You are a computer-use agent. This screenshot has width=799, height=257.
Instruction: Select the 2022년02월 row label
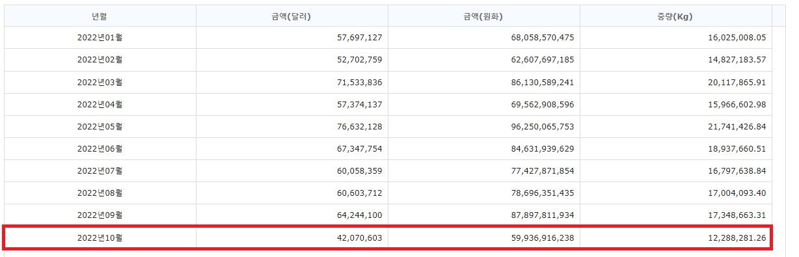(x=100, y=60)
